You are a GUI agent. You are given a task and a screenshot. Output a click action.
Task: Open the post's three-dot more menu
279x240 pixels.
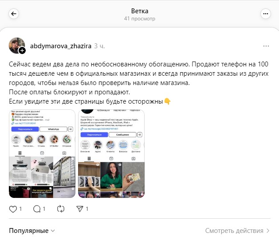[x=266, y=46]
